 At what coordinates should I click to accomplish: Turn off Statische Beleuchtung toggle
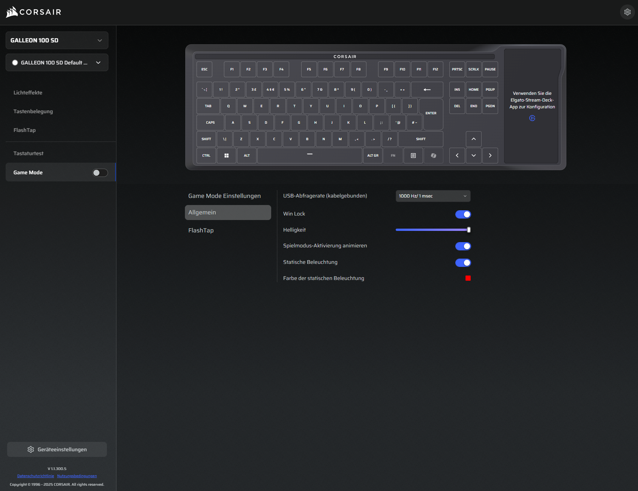tap(463, 262)
